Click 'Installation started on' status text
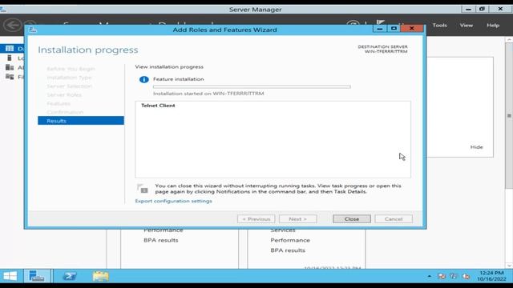Viewport: 513px width, 288px height. (208, 94)
